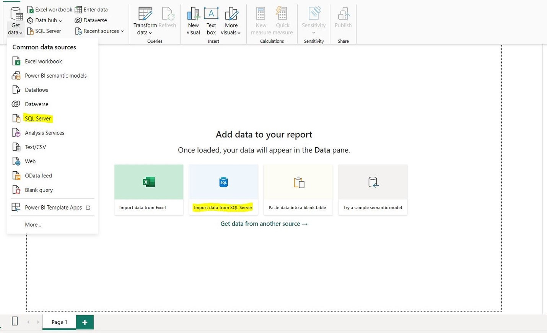Select Analysis Services menu entry
The image size is (547, 333).
[x=52, y=133]
